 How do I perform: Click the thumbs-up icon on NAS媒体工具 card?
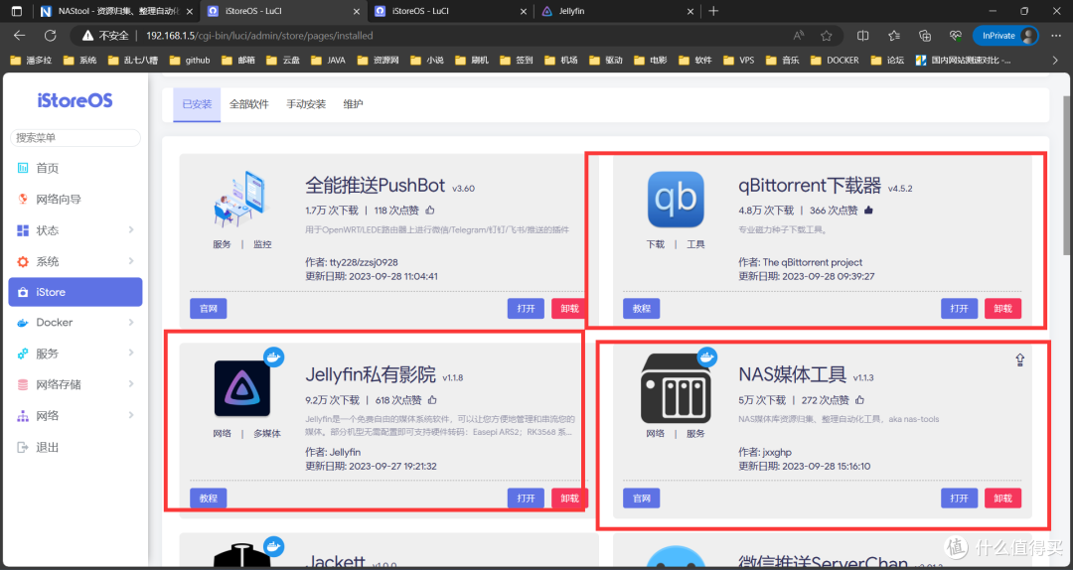coord(859,399)
